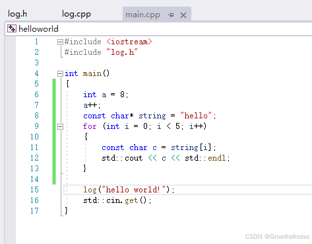This screenshot has height=244, width=312.
Task: Click "log.h" in the second include
Action: (122, 52)
